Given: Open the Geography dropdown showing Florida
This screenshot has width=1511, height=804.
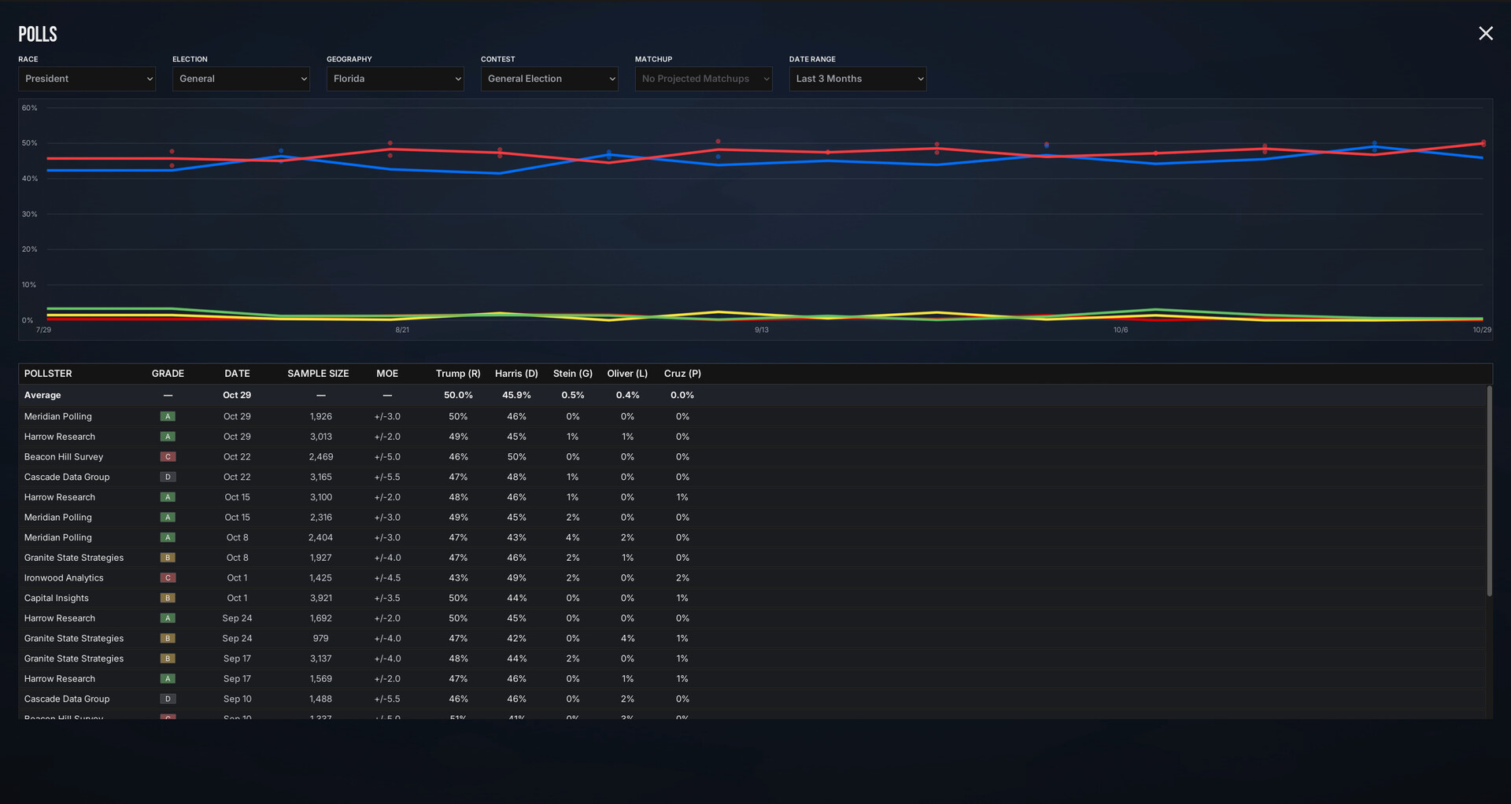Looking at the screenshot, I should point(395,79).
